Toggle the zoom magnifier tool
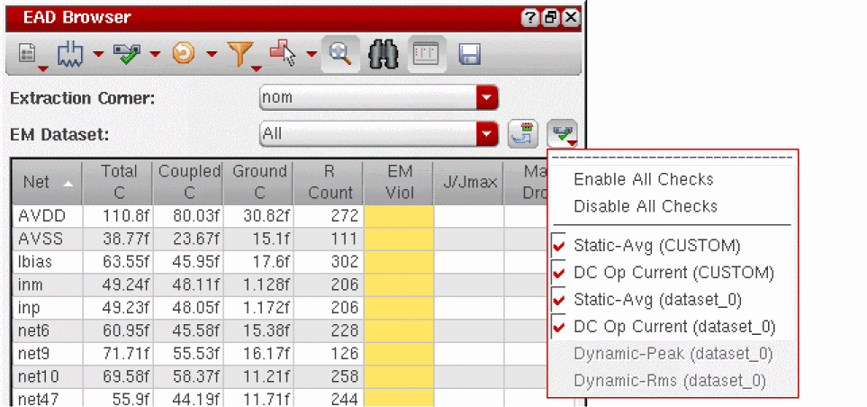Image resolution: width=867 pixels, height=407 pixels. (340, 55)
